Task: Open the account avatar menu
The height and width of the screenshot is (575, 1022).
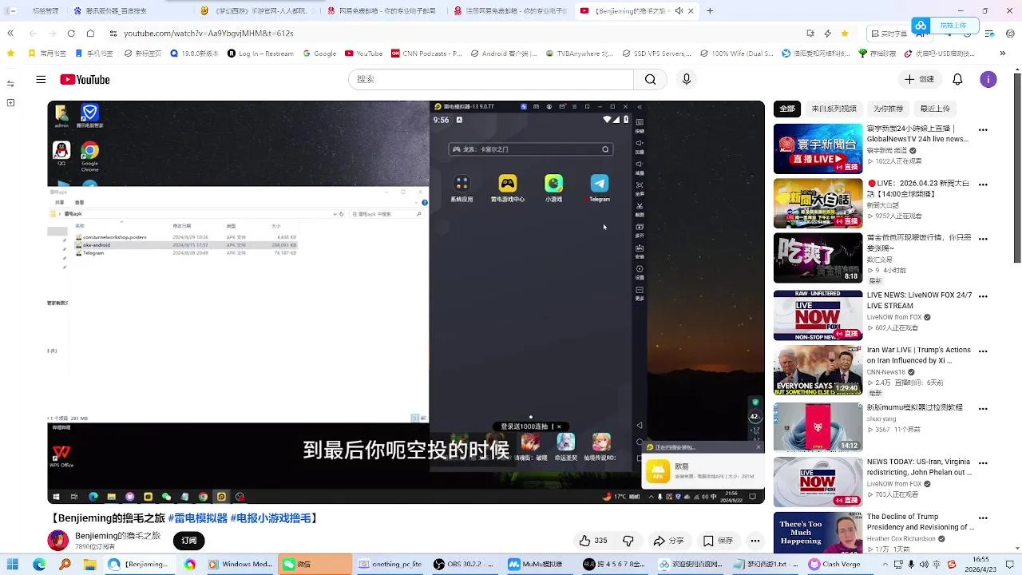Action: pos(988,79)
